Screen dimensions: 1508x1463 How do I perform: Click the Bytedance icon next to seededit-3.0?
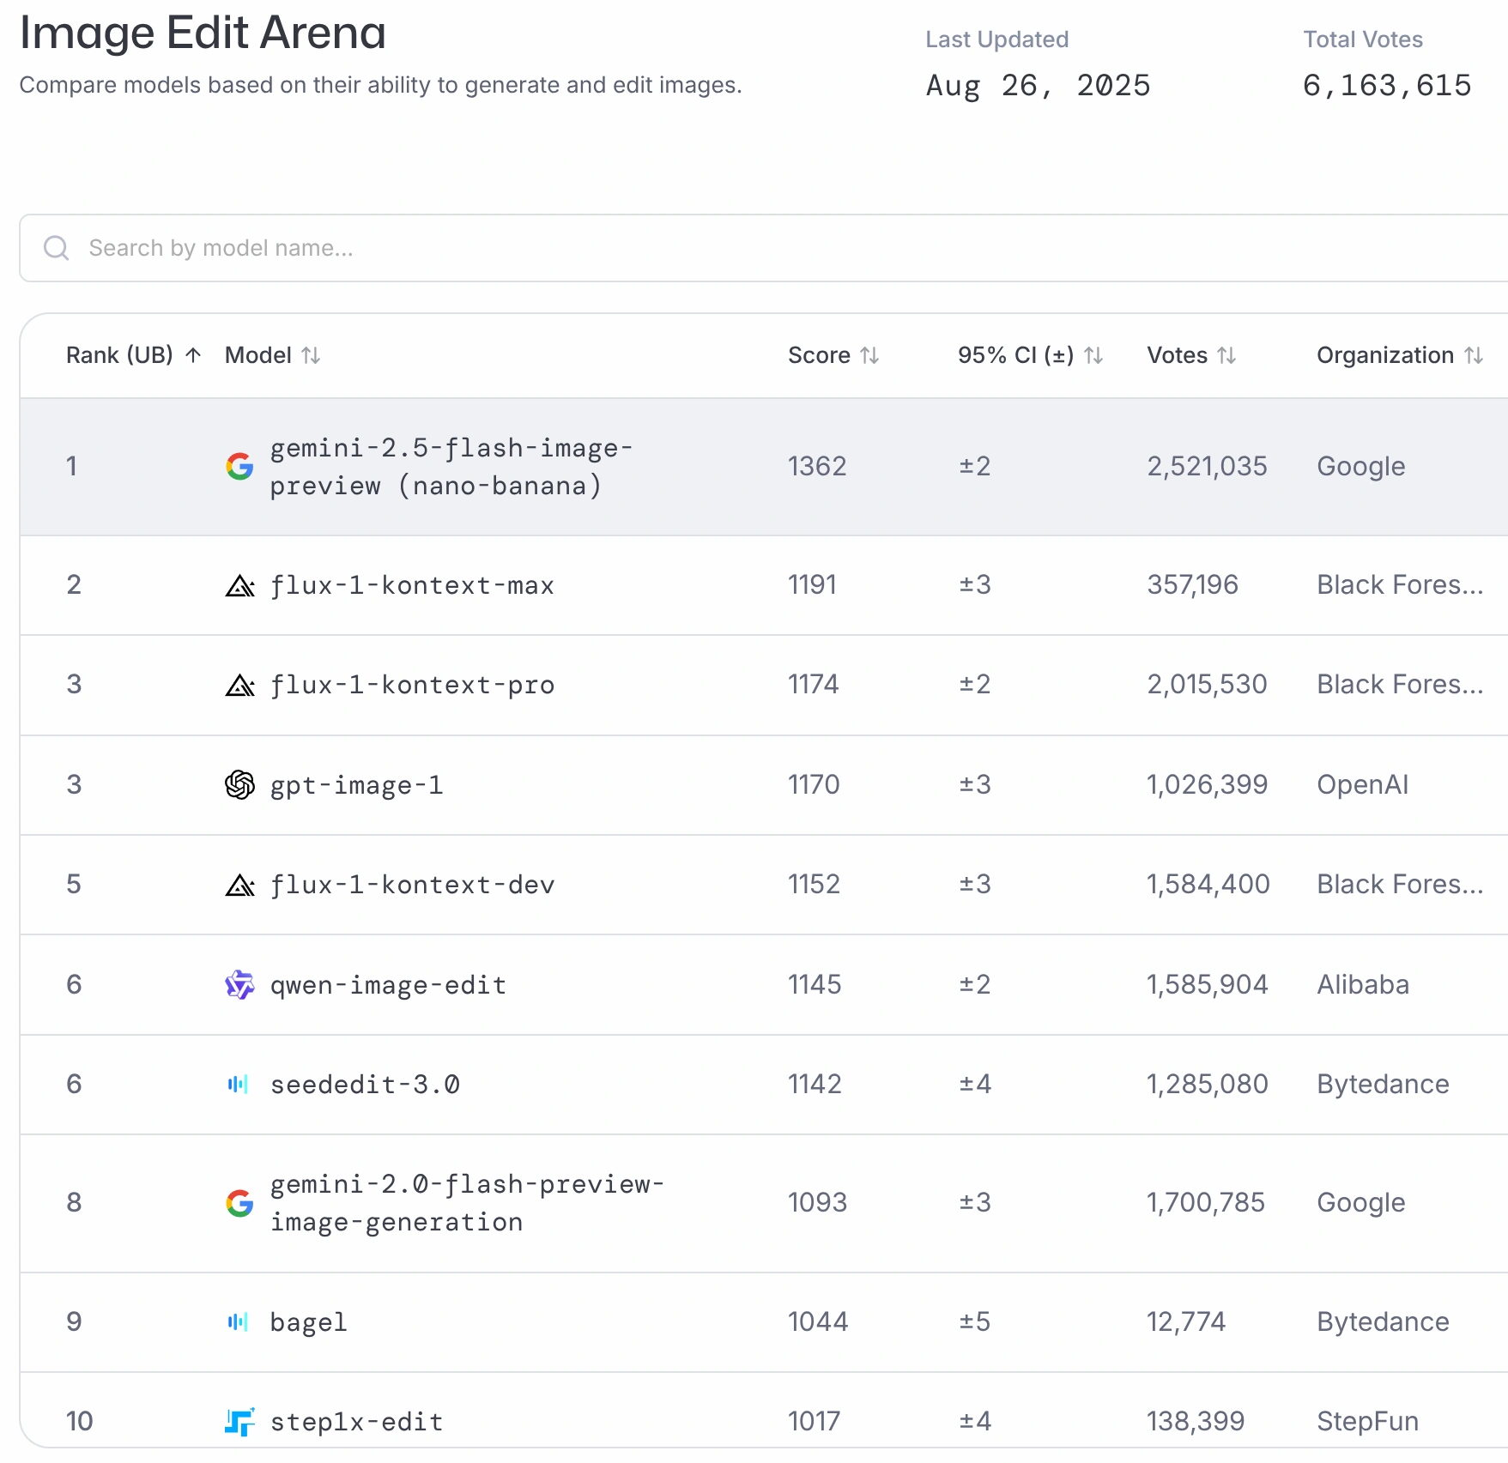click(238, 1084)
